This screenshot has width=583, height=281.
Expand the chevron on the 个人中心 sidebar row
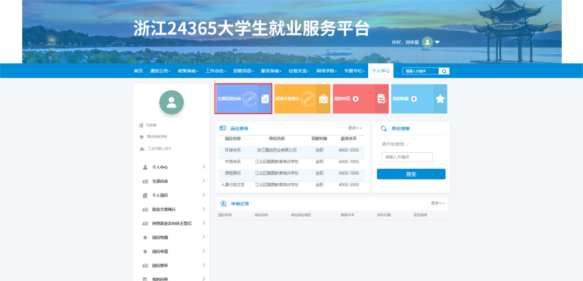pyautogui.click(x=204, y=167)
